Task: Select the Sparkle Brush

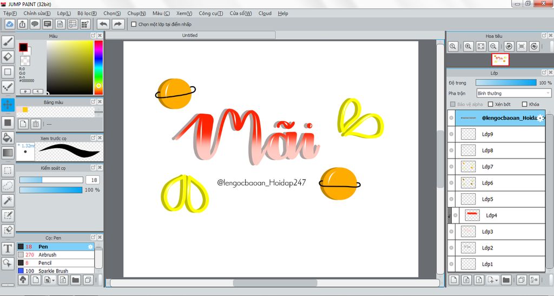Action: [x=56, y=271]
